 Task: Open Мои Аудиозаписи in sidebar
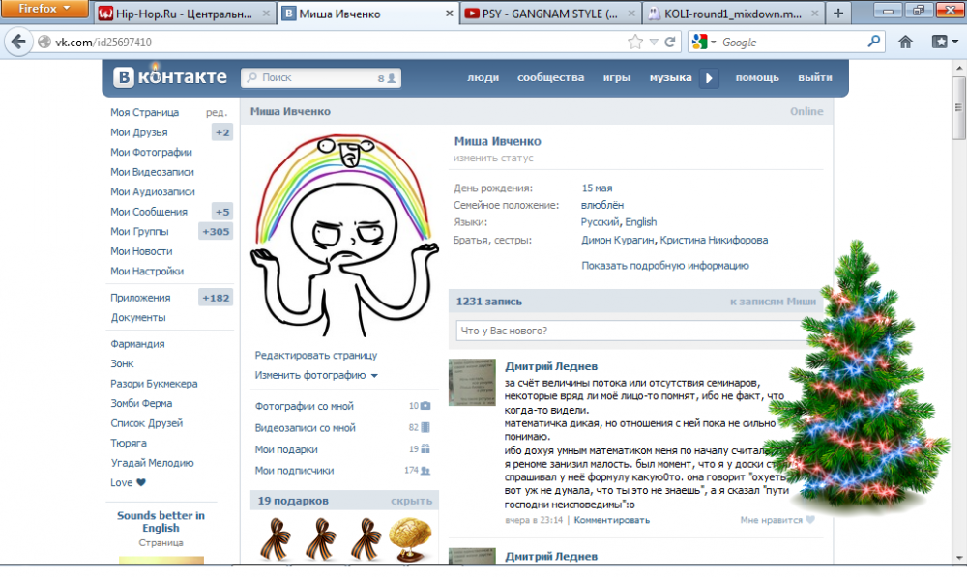point(153,191)
